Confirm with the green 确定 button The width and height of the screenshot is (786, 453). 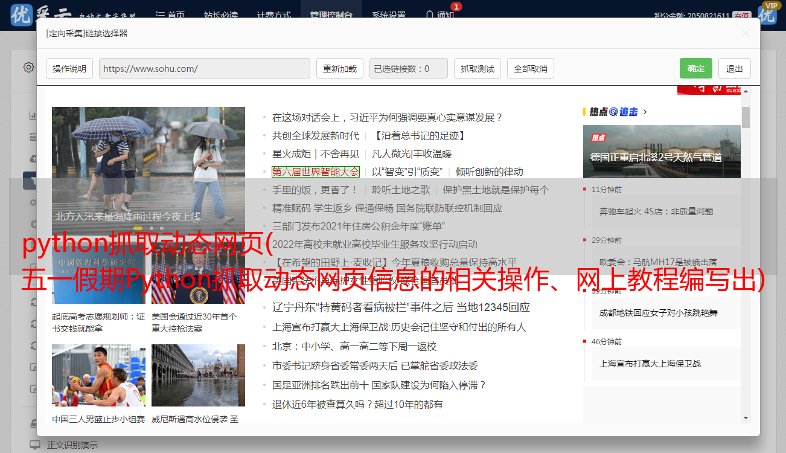pyautogui.click(x=696, y=68)
